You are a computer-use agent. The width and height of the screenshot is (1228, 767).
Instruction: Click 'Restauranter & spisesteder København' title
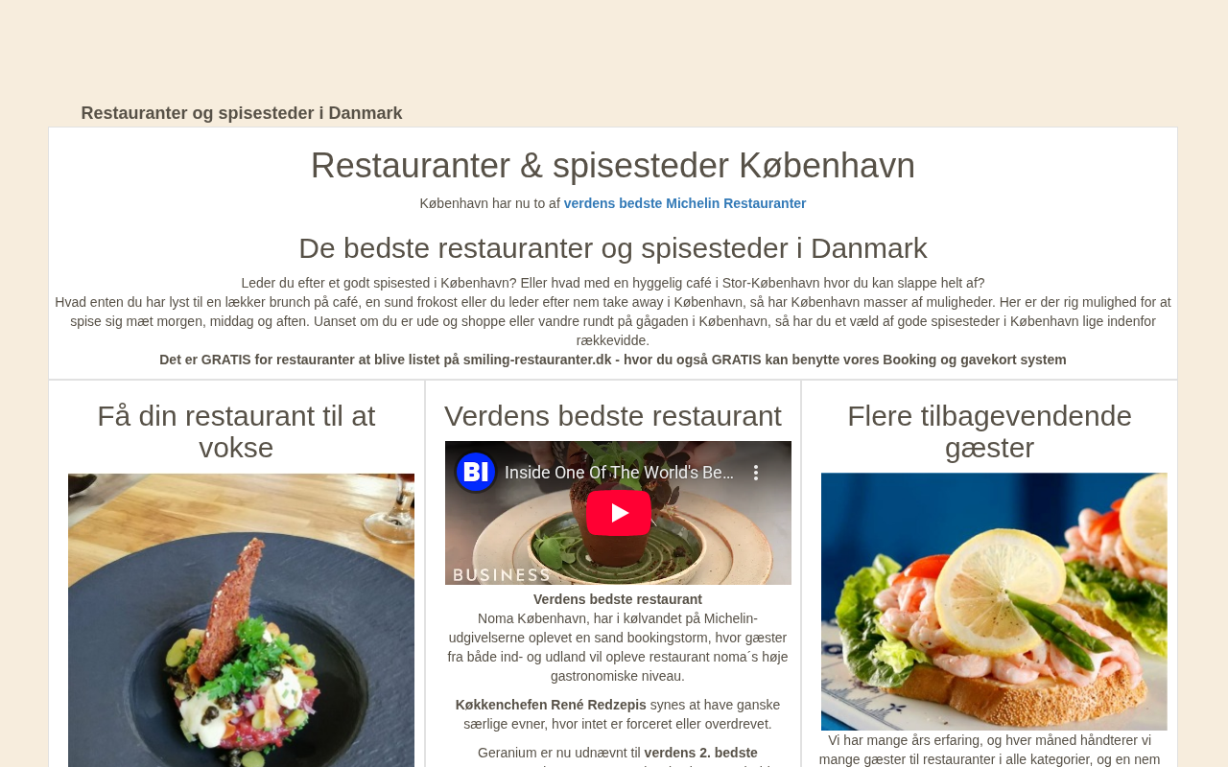613,166
